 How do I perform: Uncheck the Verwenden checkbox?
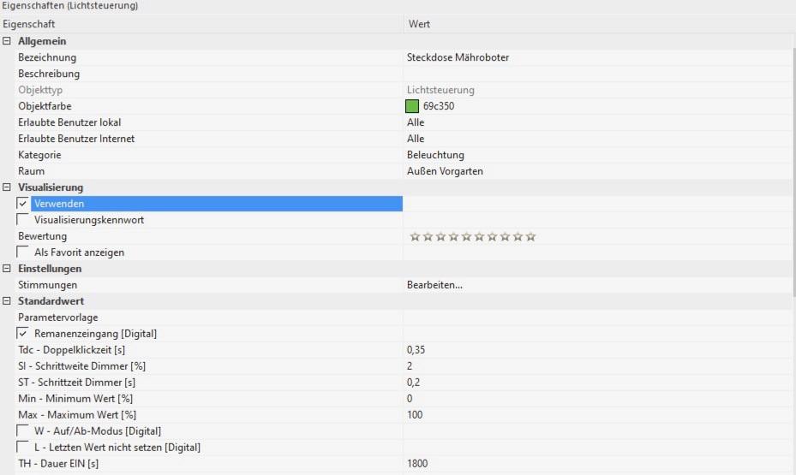(23, 204)
